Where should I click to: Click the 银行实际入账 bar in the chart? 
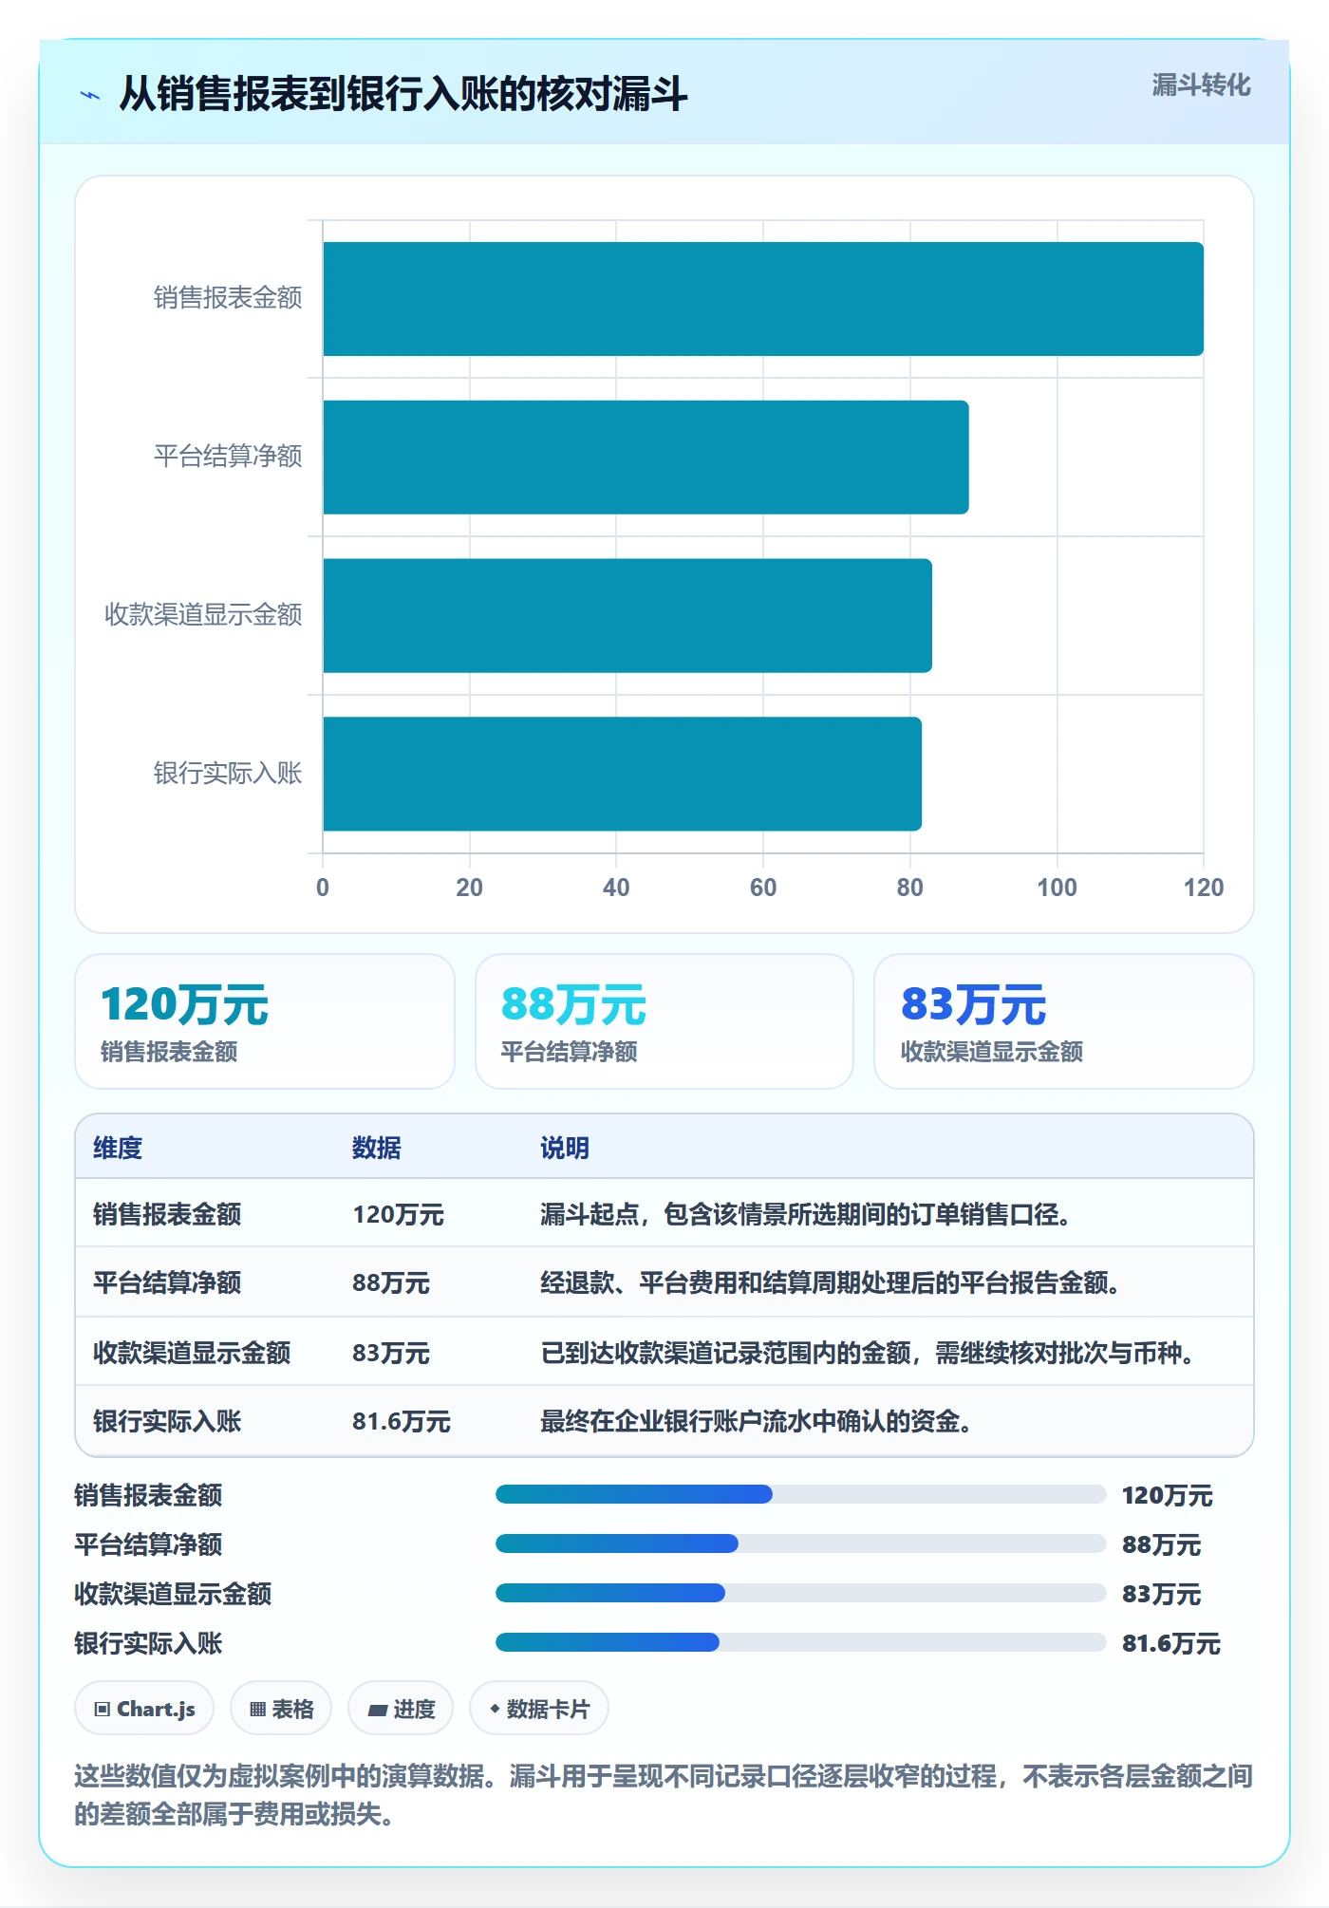[x=622, y=774]
